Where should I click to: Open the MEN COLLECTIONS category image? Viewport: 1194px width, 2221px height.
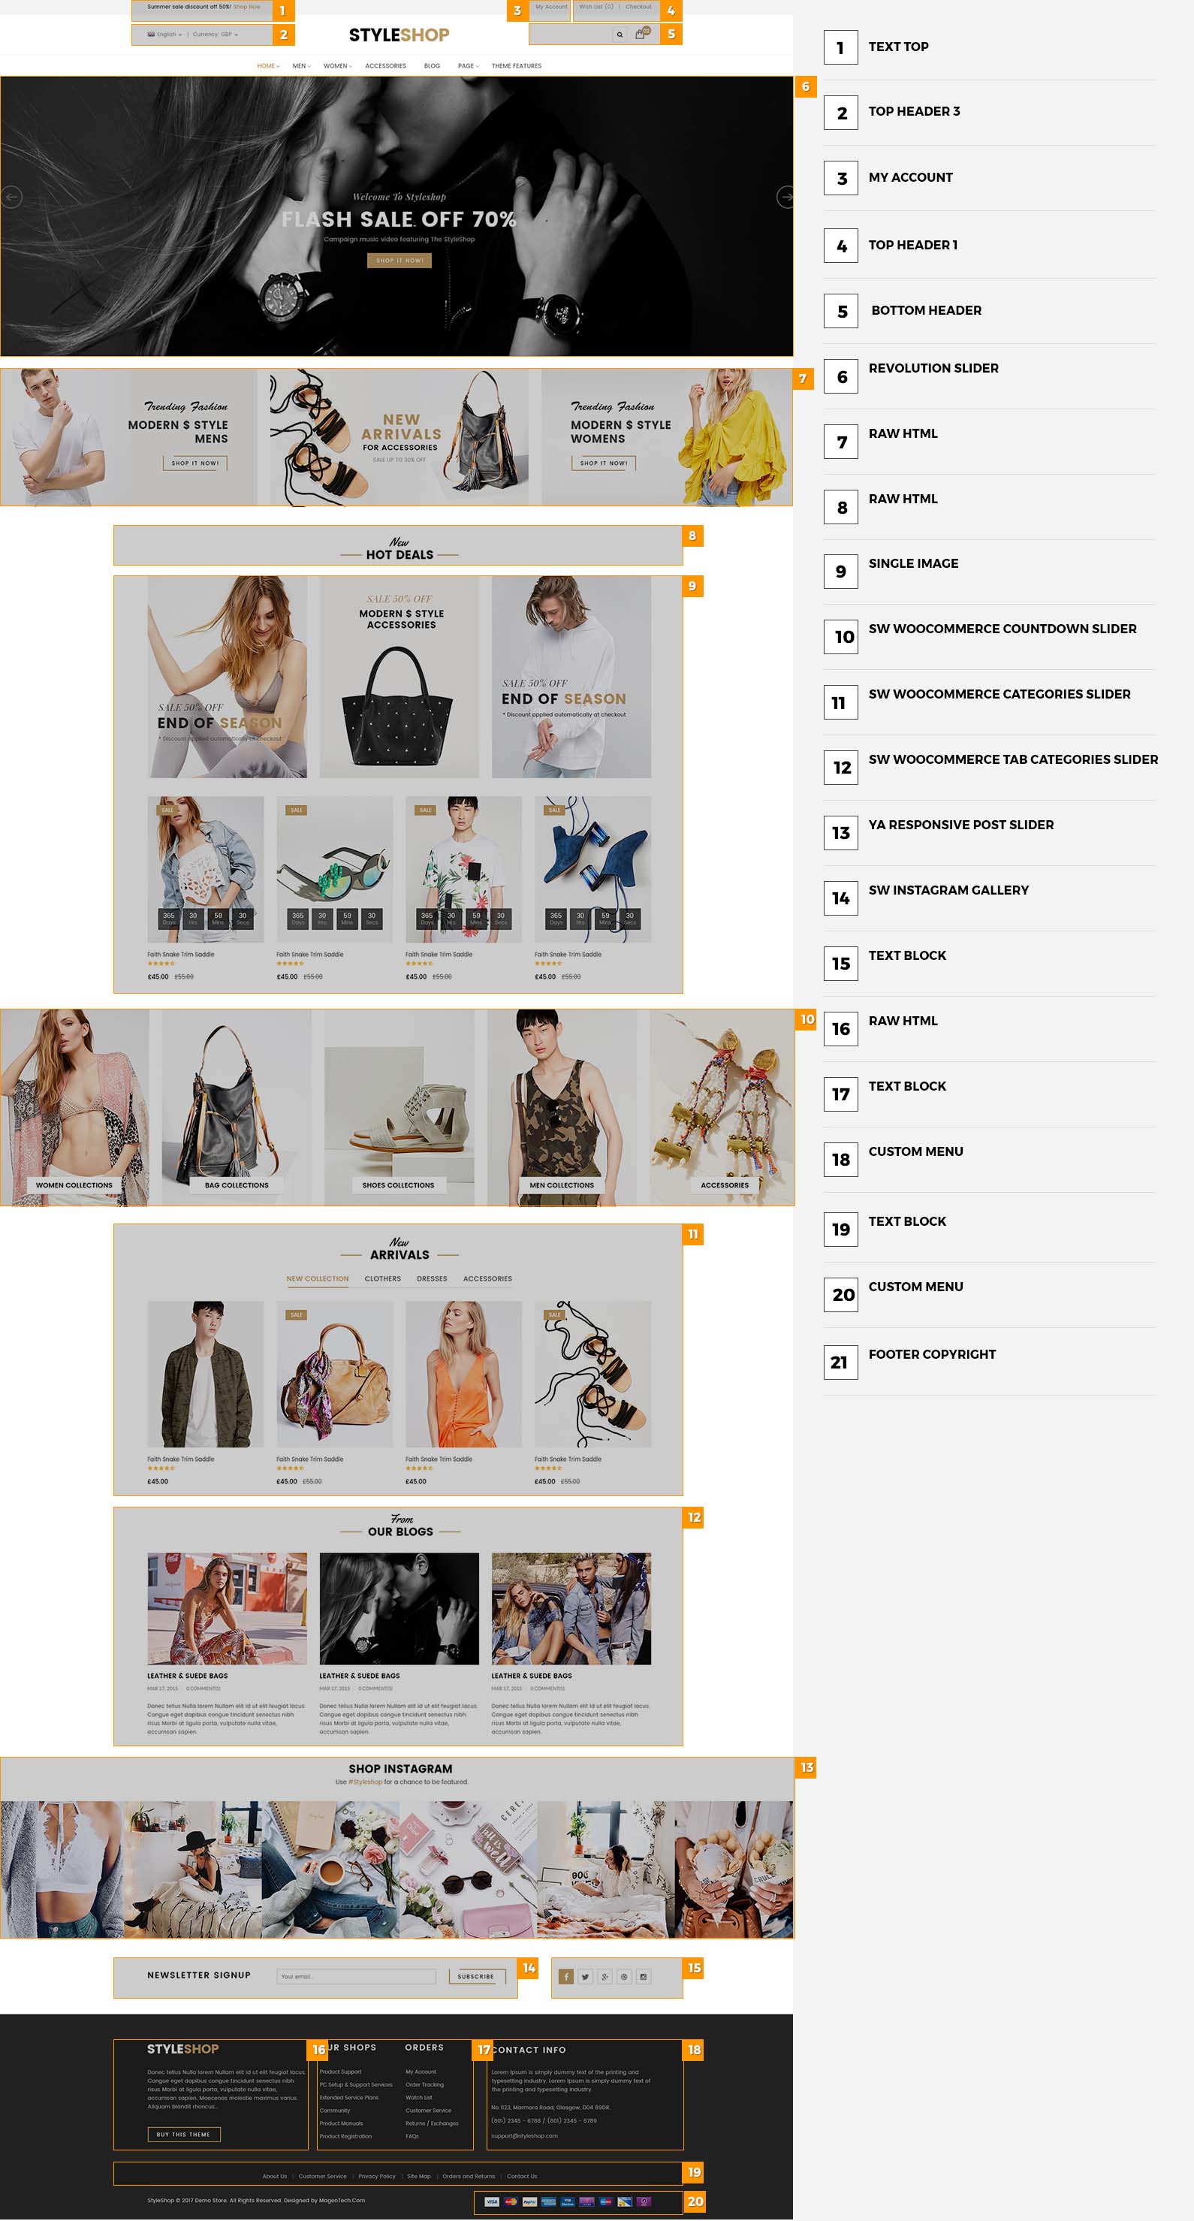[x=561, y=1107]
